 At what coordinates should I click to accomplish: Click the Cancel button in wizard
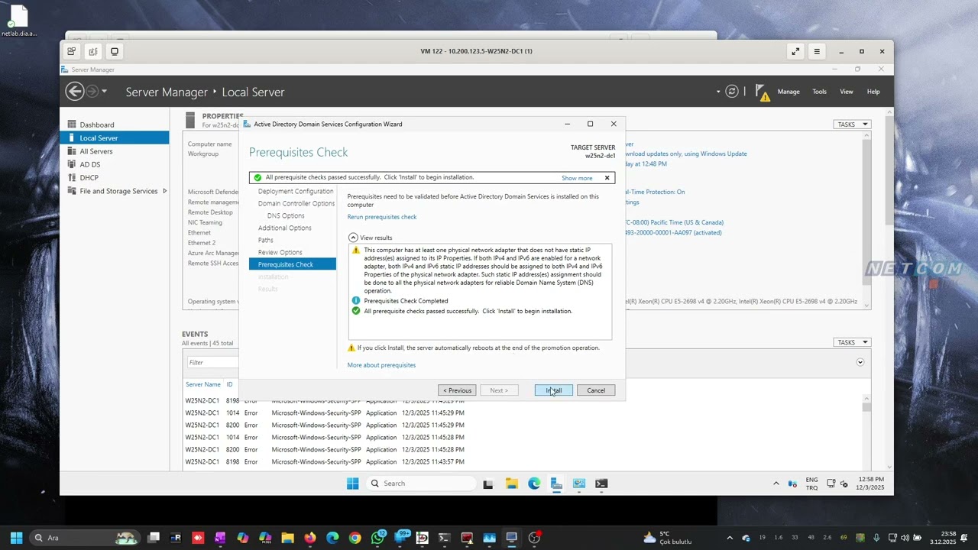pyautogui.click(x=596, y=390)
